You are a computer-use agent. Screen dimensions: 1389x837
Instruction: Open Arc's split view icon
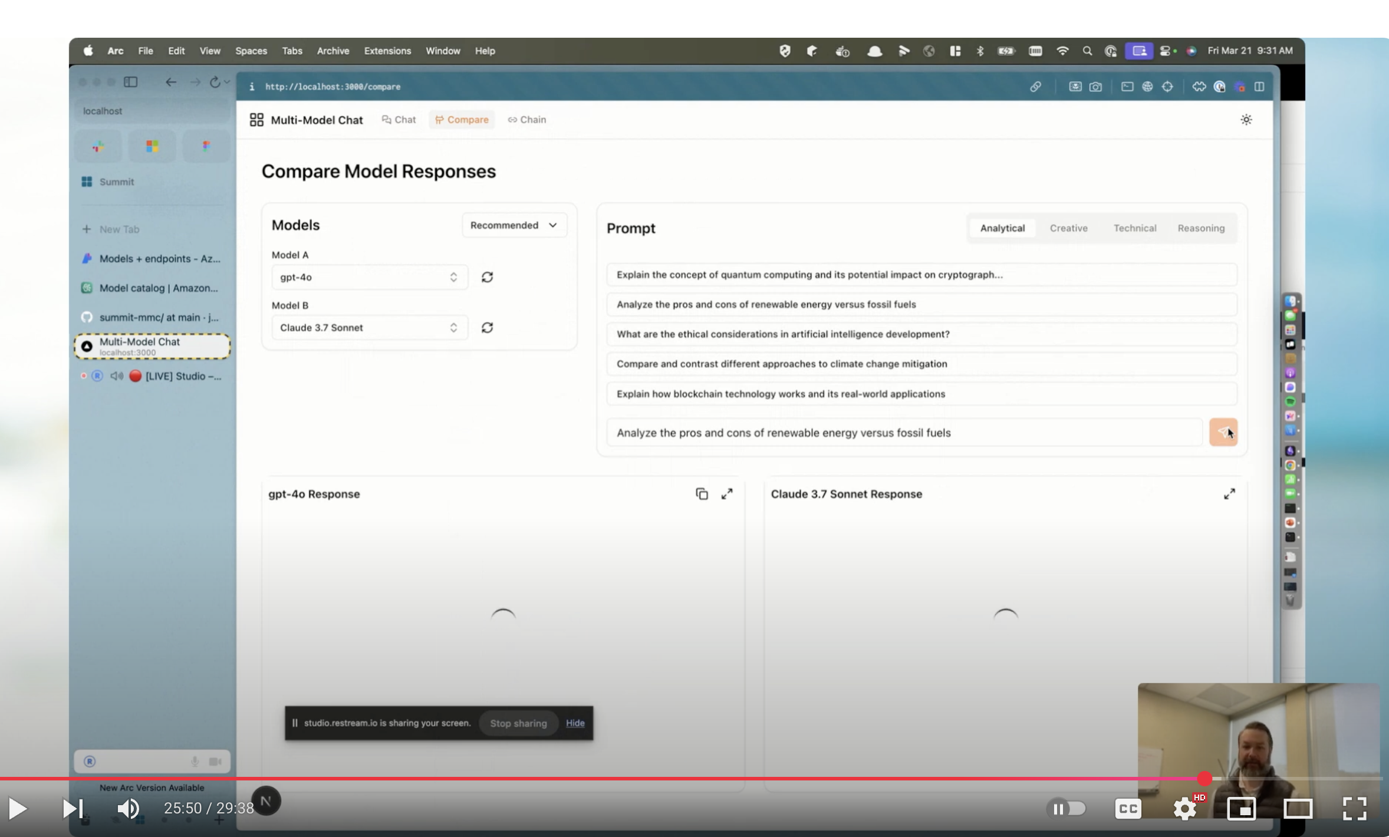pyautogui.click(x=1260, y=87)
